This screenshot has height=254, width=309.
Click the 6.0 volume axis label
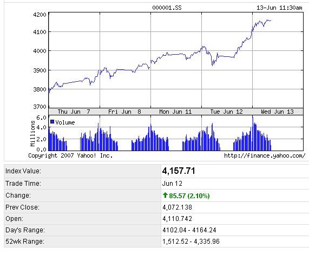(41, 118)
